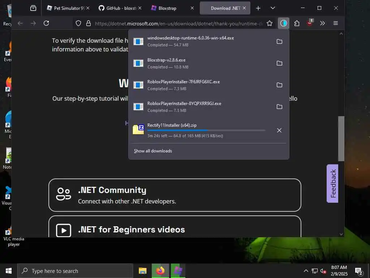Show RobloxPlayerInstaller-7F6JRFG6XC in folder
Screen dimensions: 370x278
pyautogui.click(x=279, y=85)
